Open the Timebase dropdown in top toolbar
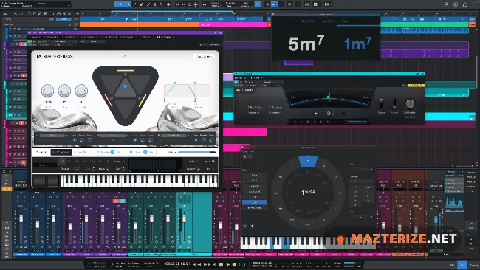480x270 pixels. click(230, 4)
